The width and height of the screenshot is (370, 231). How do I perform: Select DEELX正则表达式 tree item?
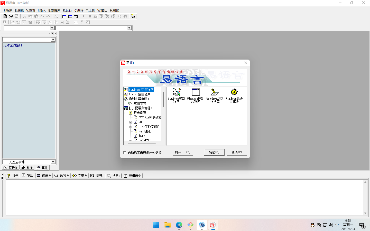click(x=150, y=118)
